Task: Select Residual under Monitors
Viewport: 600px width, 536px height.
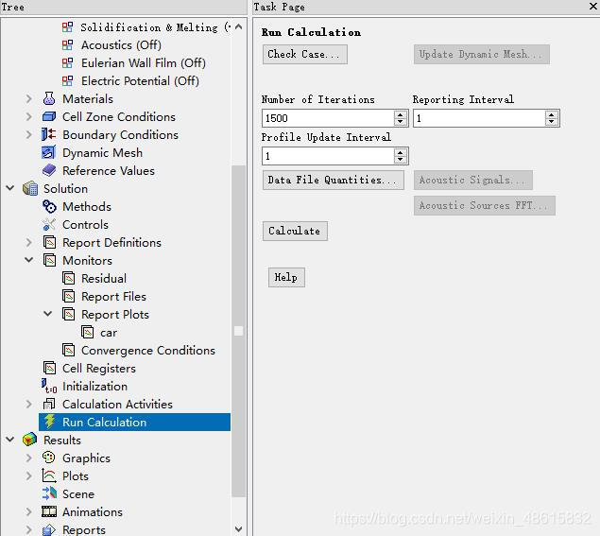Action: [x=103, y=279]
